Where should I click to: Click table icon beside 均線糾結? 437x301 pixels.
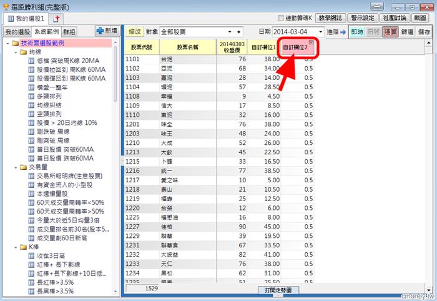coord(31,105)
